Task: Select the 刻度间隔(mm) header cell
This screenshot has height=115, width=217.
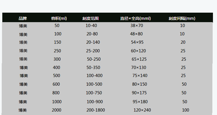Action: [182, 18]
